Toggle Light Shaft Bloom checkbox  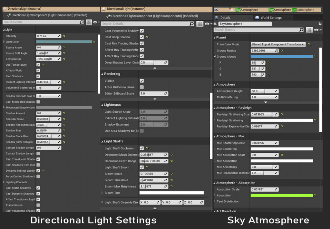click(142, 167)
